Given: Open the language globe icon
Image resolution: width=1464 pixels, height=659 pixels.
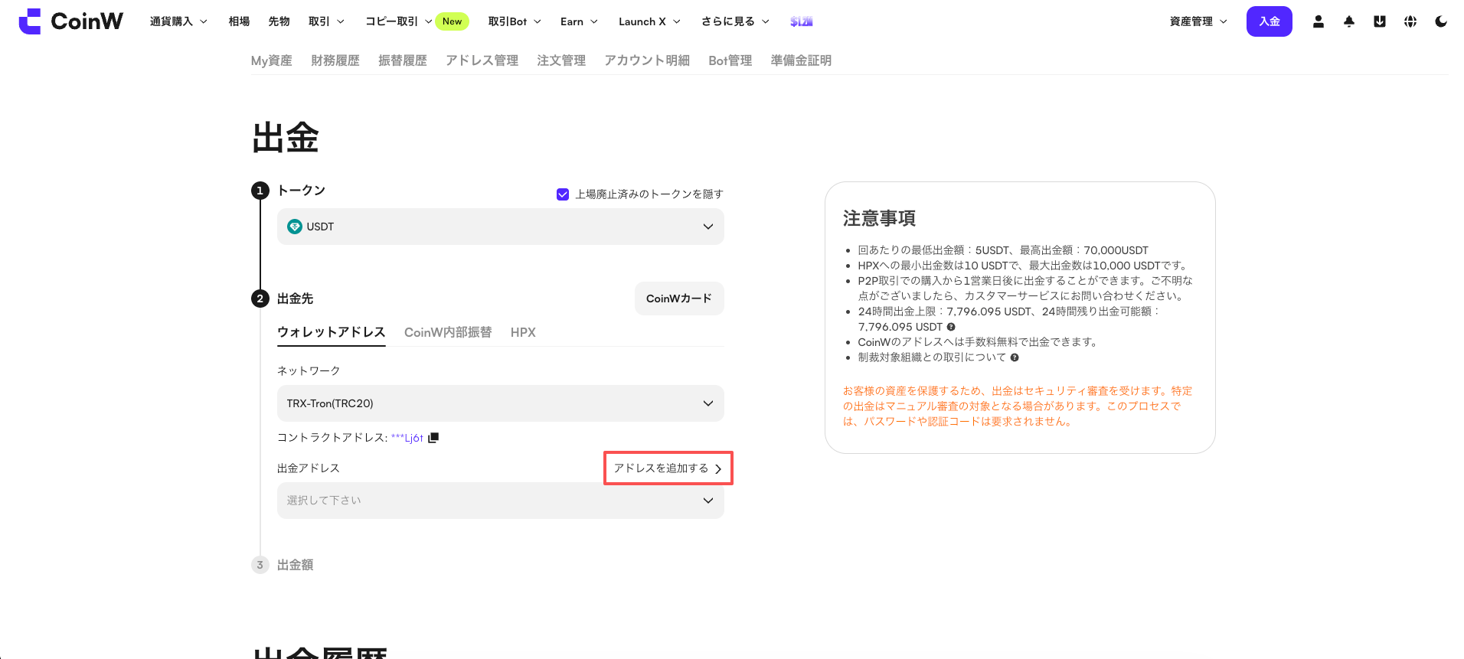Looking at the screenshot, I should (1410, 21).
